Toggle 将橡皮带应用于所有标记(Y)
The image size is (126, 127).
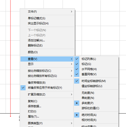coord(47,88)
